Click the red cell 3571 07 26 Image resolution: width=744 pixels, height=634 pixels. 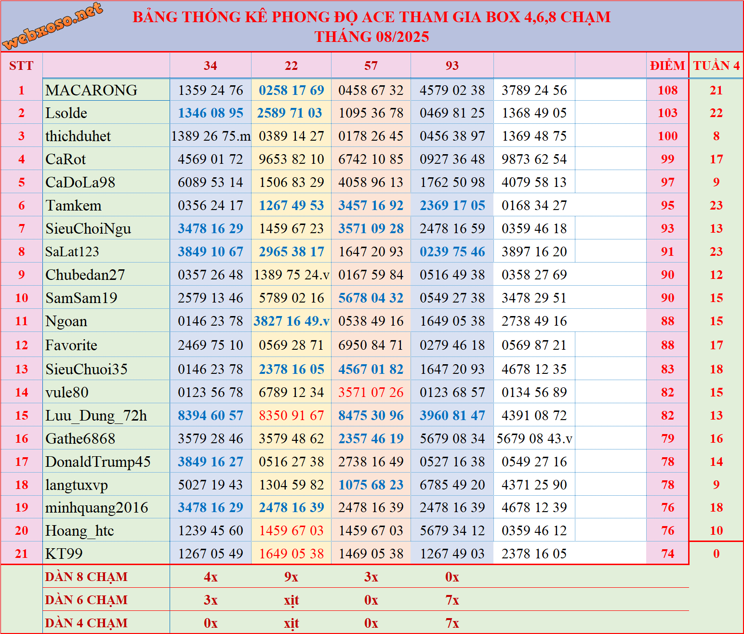point(371,393)
